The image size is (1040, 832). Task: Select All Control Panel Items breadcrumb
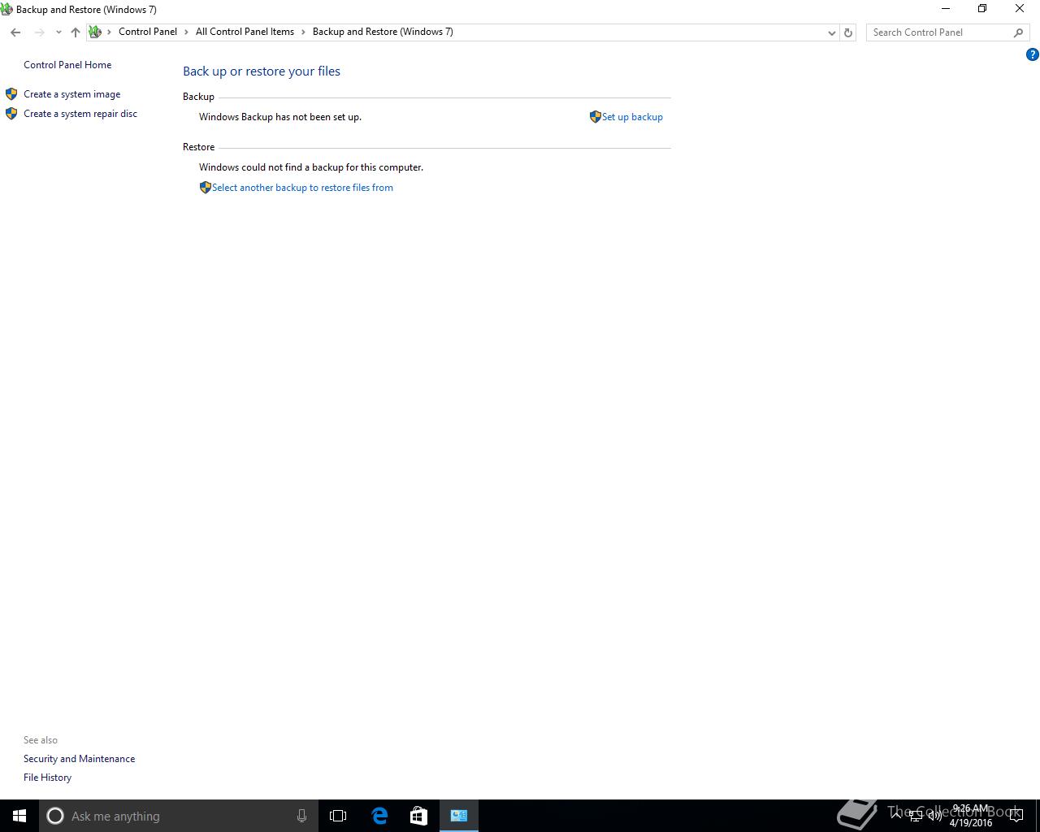(245, 32)
